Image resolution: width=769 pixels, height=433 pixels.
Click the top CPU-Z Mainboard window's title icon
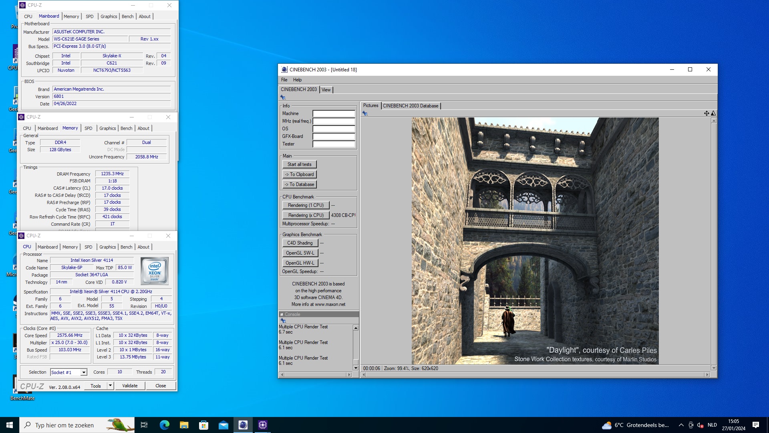[22, 5]
